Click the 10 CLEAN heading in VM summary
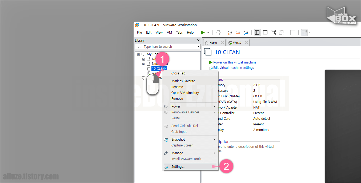The image size is (361, 183). point(227,52)
